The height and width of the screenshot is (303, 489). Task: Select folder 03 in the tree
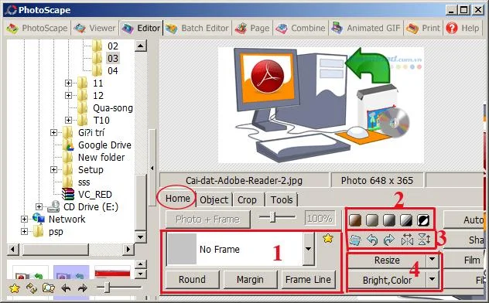113,58
